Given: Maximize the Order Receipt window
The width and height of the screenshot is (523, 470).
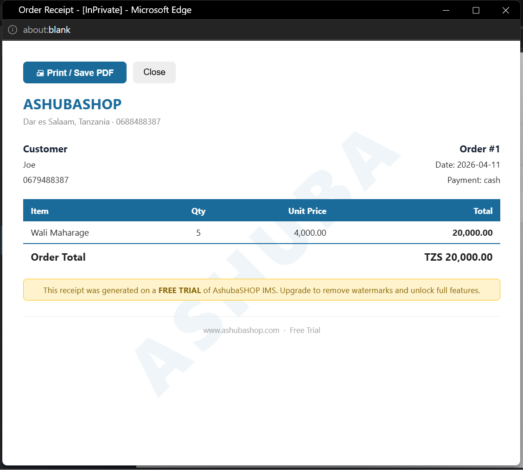Looking at the screenshot, I should tap(476, 10).
